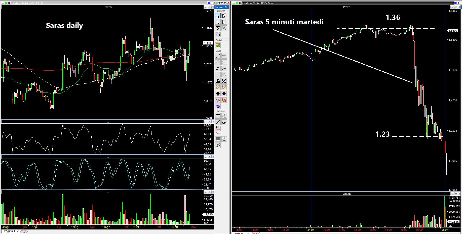
Task: Select the Fibonacci TIME zones tool
Action: tap(218, 128)
